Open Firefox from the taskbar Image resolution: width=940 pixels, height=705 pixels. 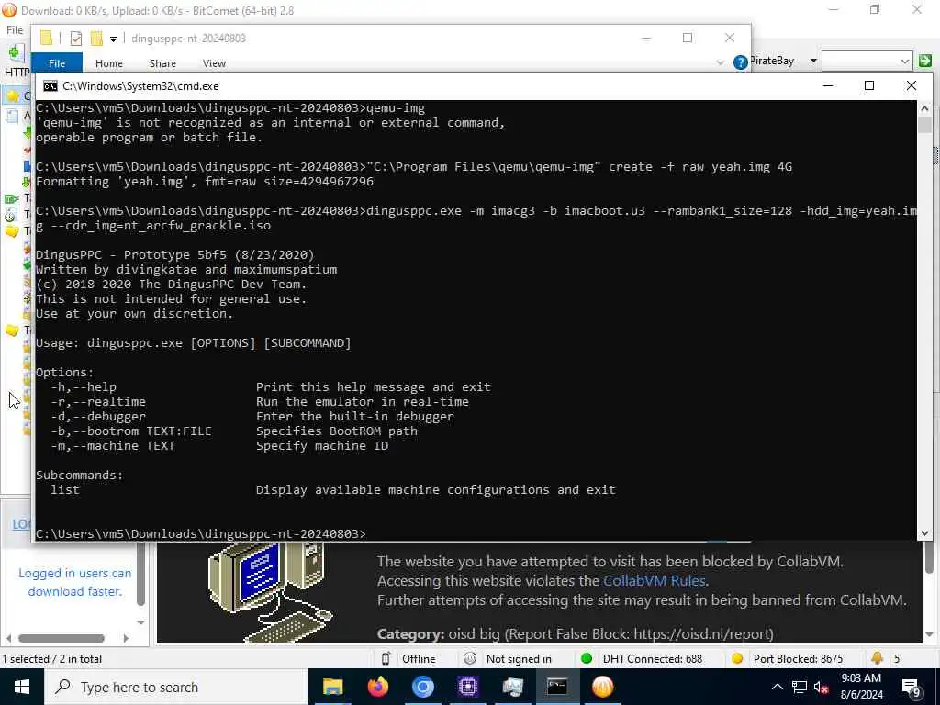coord(377,687)
